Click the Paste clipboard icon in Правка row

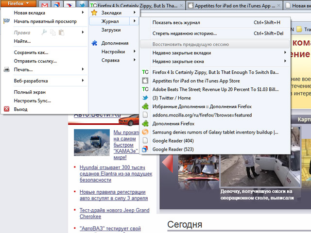click(62, 32)
